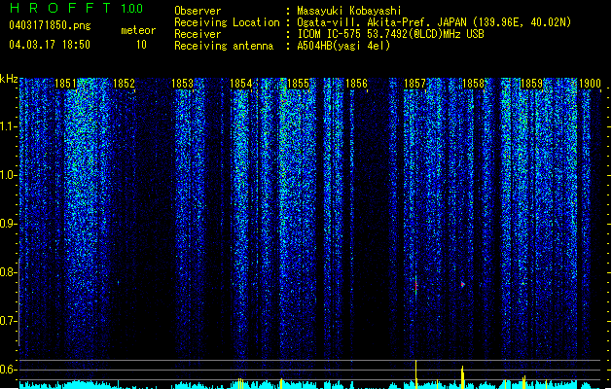Screen dimensions: 612x389
Task: Click the meteor count value 10
Action: [x=141, y=45]
